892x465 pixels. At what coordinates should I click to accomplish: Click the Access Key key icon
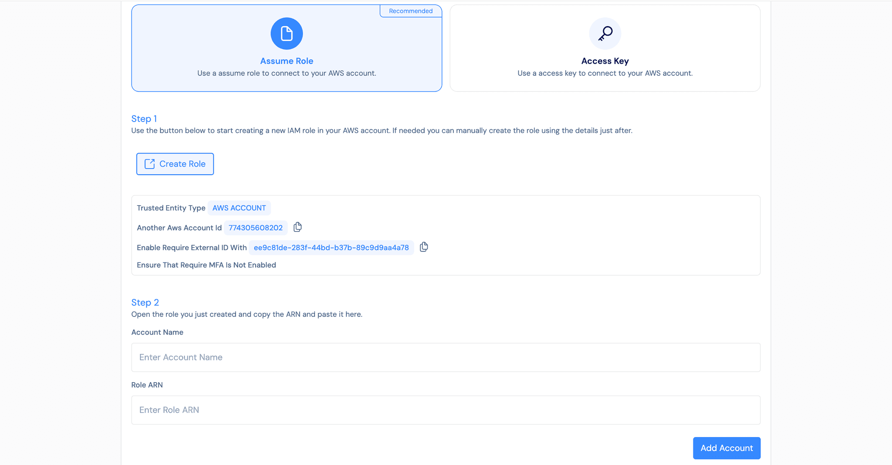point(605,34)
